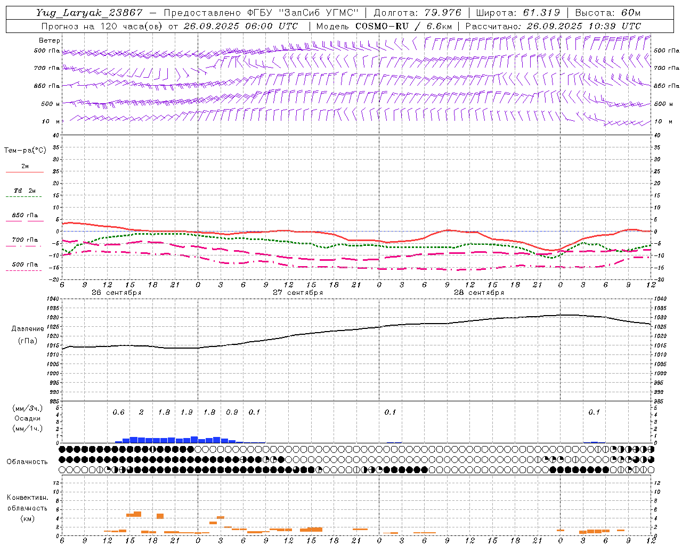Click the Тем-ра(°C) axis label

[x=25, y=151]
